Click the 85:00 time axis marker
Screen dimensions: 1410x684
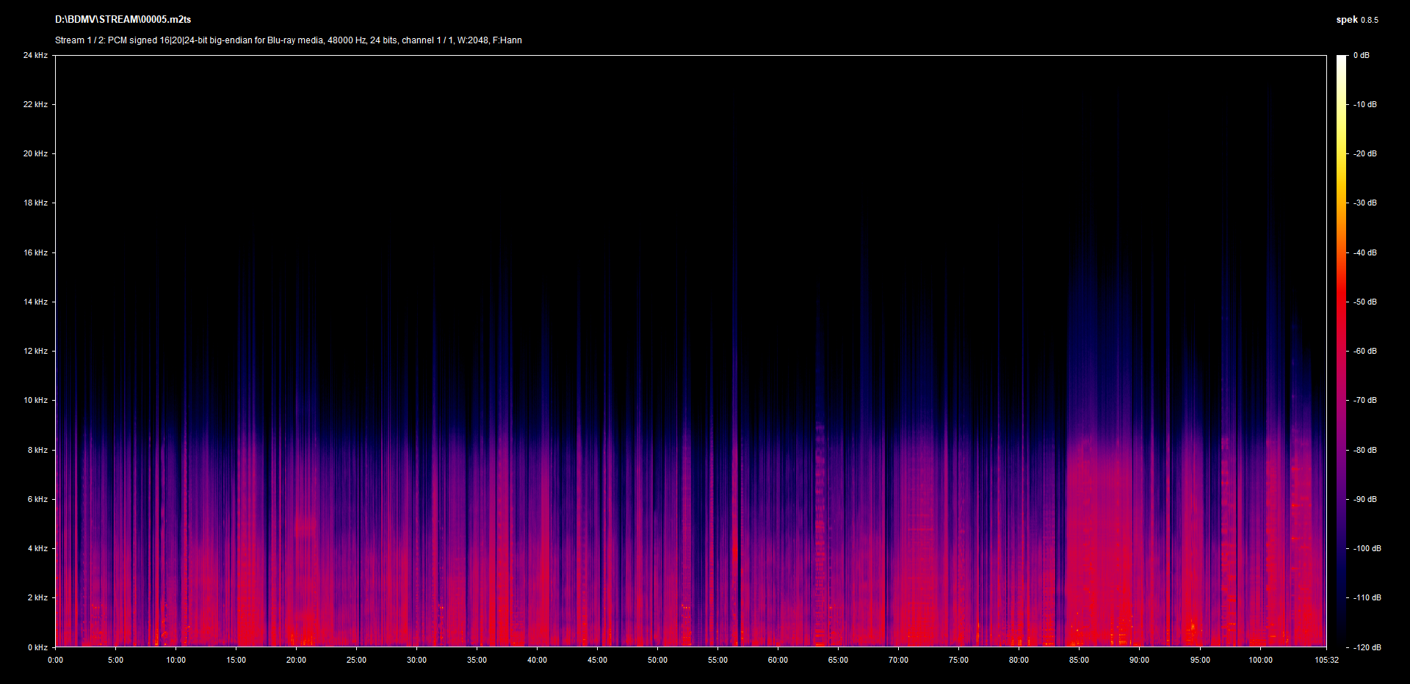[1079, 660]
